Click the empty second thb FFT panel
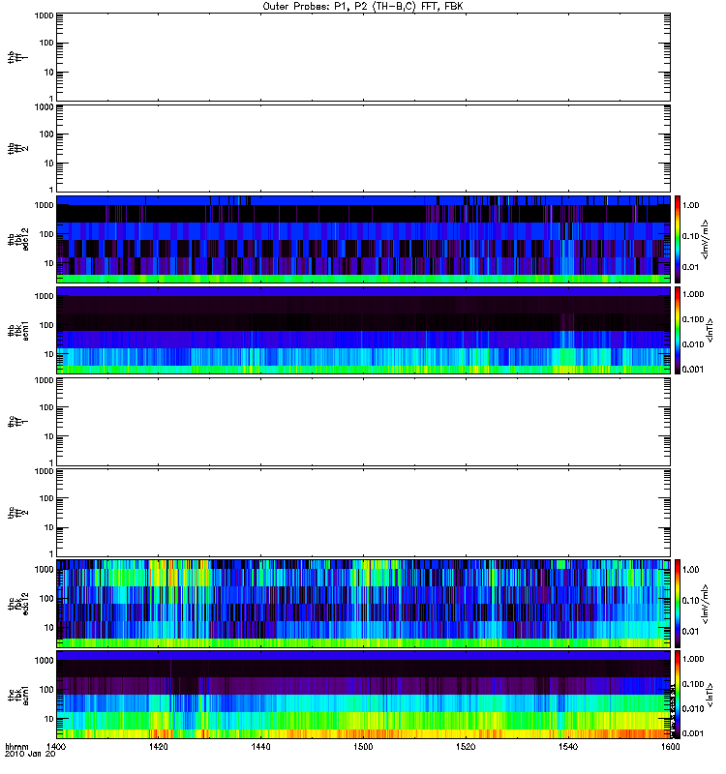Viewport: 726px width, 774px height. pos(364,149)
